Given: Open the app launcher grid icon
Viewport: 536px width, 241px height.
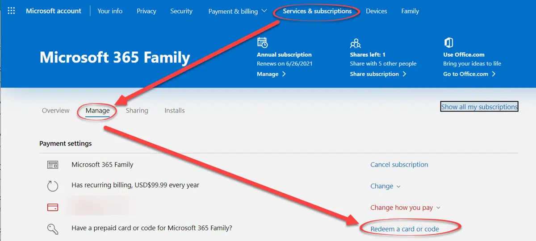Looking at the screenshot, I should (12, 11).
